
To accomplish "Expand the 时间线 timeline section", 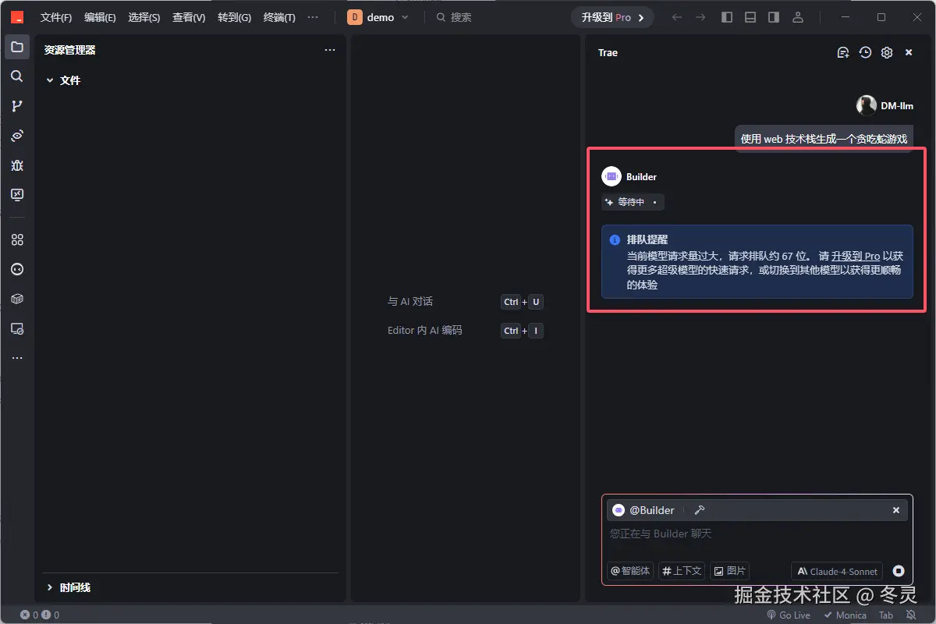I will (x=69, y=587).
